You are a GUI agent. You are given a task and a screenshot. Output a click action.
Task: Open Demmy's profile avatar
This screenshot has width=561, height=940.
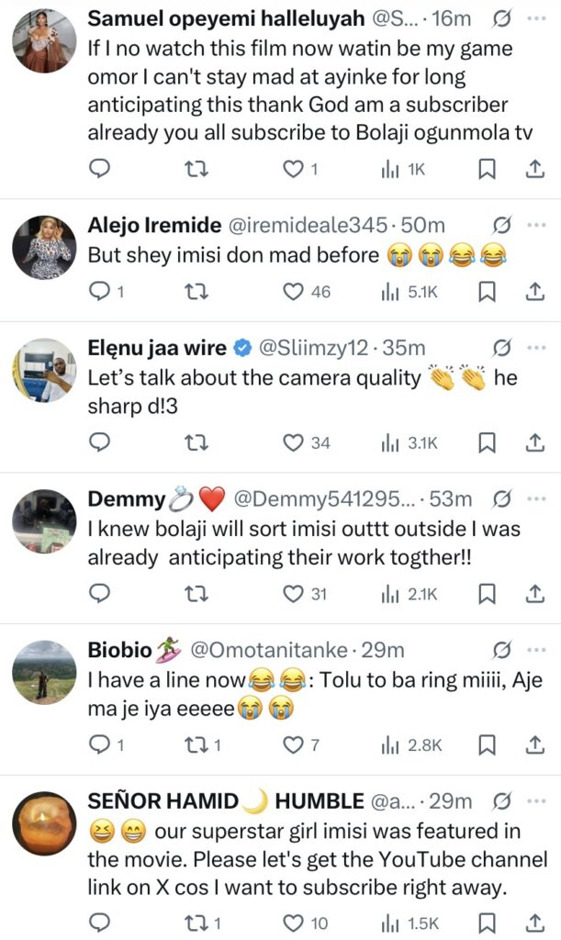(x=44, y=521)
